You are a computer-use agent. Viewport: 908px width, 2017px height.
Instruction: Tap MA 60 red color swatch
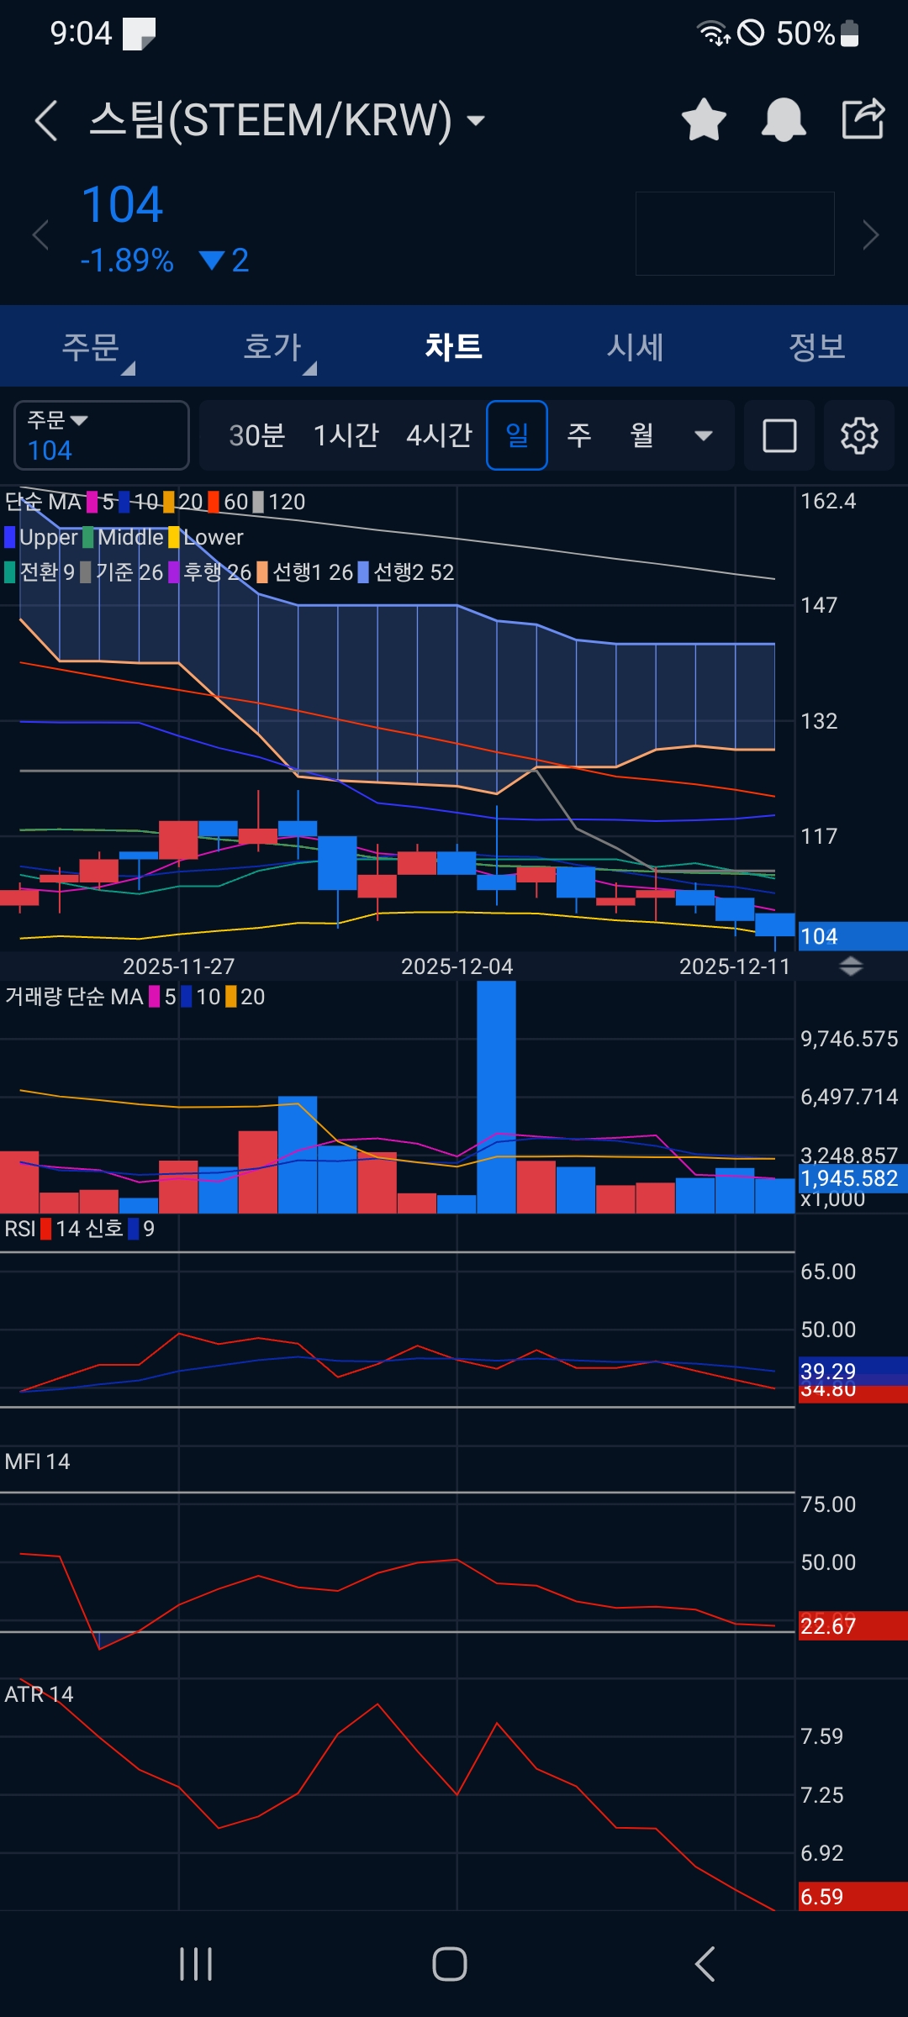pyautogui.click(x=214, y=502)
